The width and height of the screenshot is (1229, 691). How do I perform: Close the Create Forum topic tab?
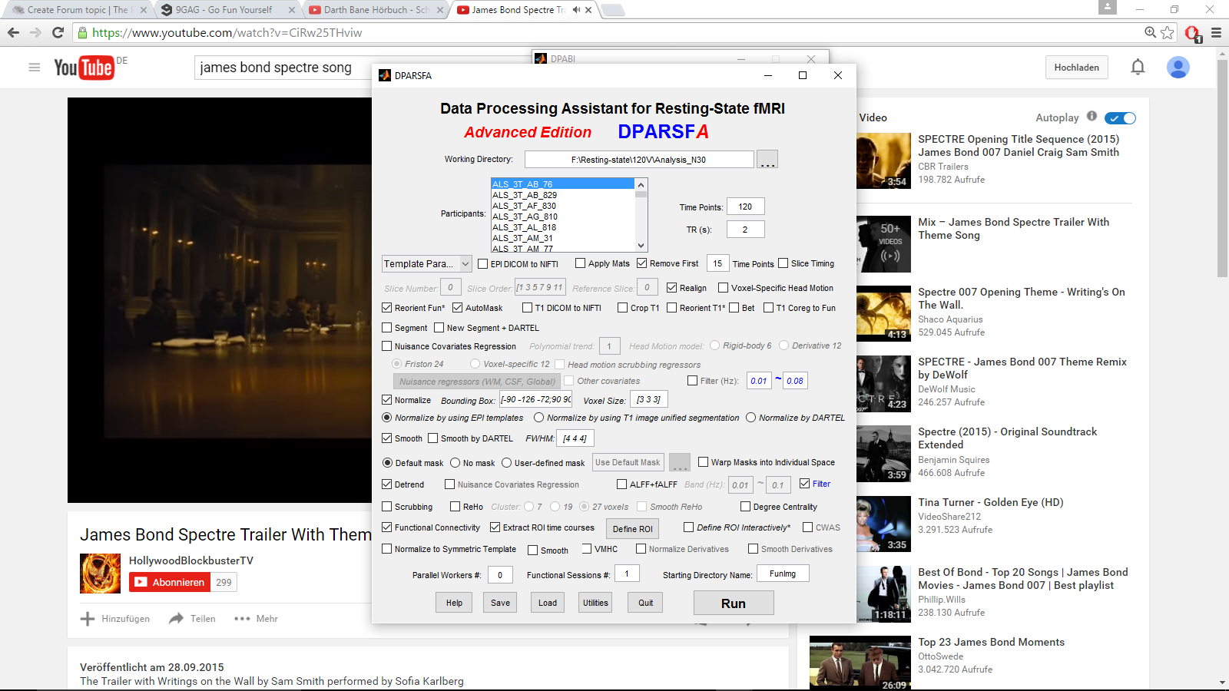[x=143, y=10]
